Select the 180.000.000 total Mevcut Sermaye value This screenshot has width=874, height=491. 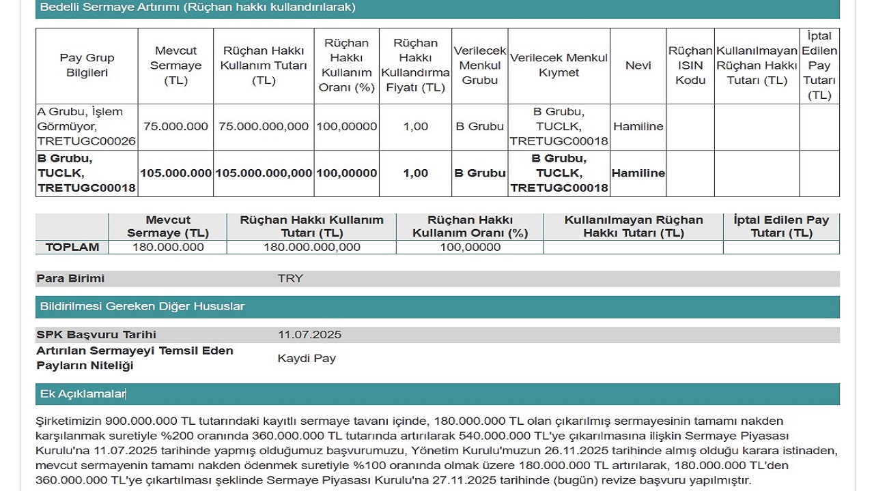pos(167,247)
